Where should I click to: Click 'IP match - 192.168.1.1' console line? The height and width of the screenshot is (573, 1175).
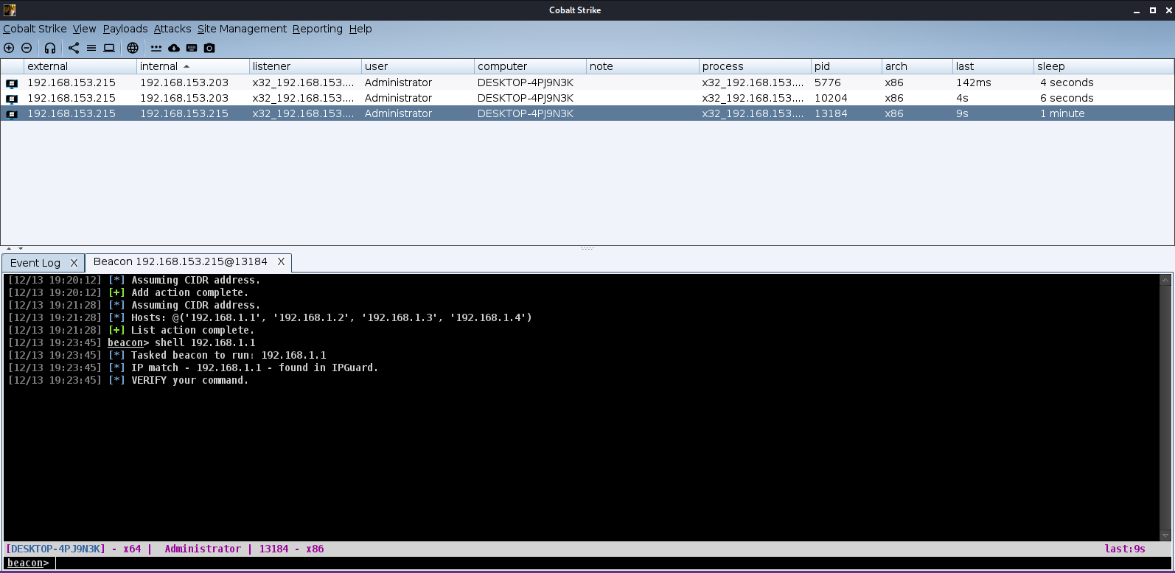click(x=255, y=368)
